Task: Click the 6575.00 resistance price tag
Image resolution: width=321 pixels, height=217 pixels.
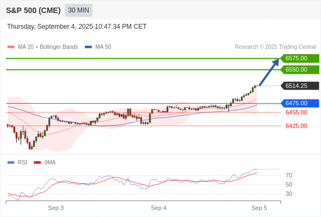Action: tap(300, 59)
